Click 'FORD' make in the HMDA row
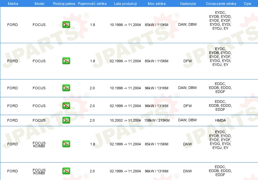 pyautogui.click(x=13, y=120)
